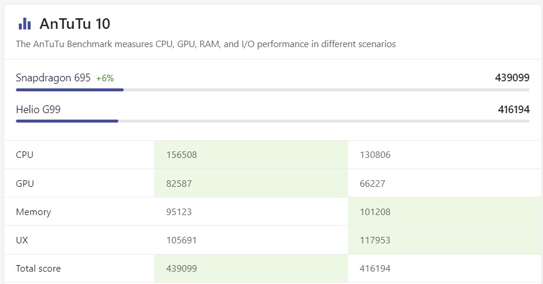Select the CPU row label
Viewport: 543px width, 284px height.
[25, 155]
